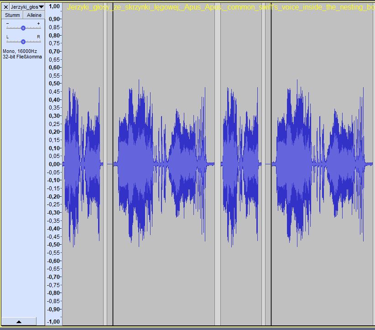Screen dimensions: 375x330
Task: Collapse the track using bottom arrow button
Action: (x=19, y=321)
